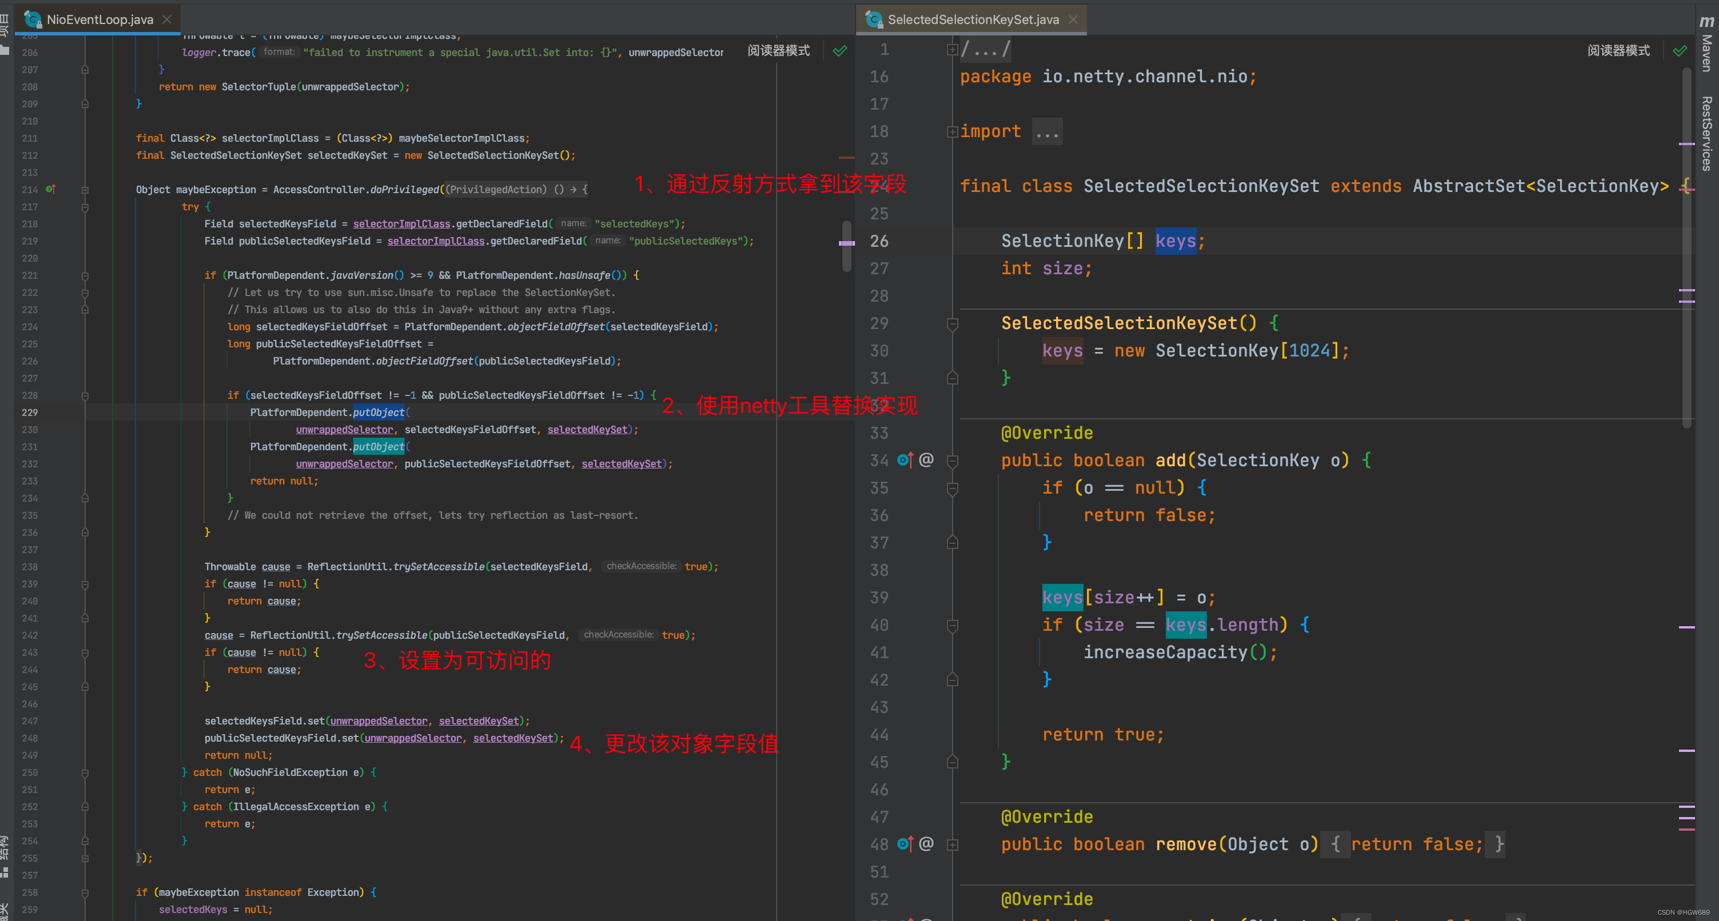The height and width of the screenshot is (921, 1719).
Task: Click the highlighted 'keys' field on line 26
Action: pos(1175,241)
